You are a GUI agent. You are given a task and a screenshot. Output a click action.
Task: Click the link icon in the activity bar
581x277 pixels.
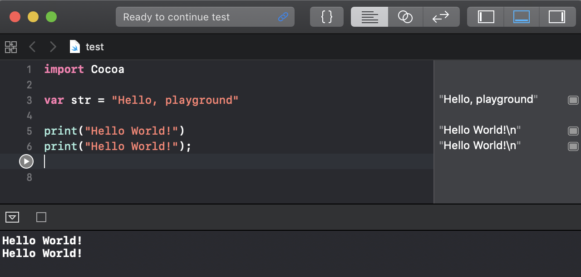[x=283, y=17]
